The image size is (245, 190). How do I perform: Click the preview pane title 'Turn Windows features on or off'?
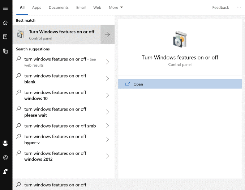[180, 57]
